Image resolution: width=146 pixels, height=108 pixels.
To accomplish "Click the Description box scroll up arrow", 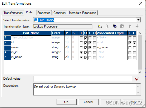I will coord(138,86).
